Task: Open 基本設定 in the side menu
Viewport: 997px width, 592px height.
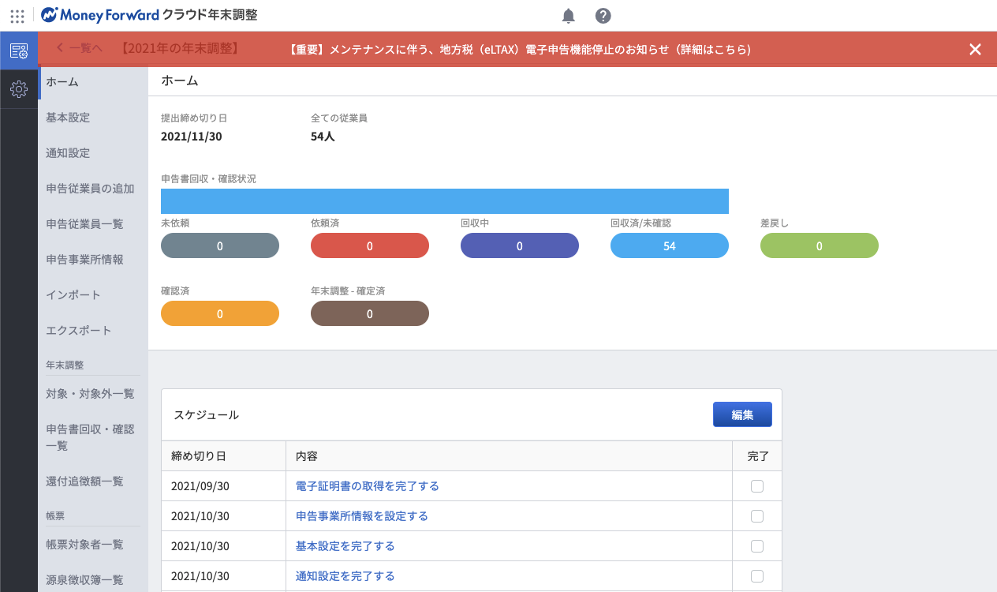Action: pos(68,118)
